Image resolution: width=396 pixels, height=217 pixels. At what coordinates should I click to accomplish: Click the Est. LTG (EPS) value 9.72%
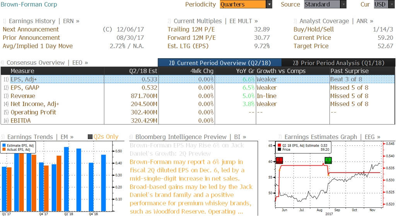pos(262,46)
